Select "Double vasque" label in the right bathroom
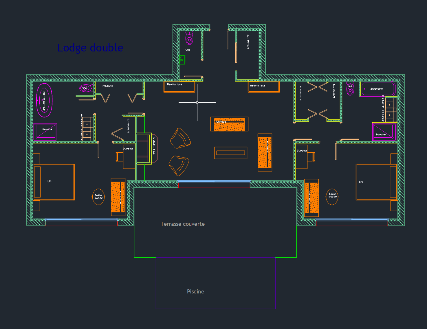The height and width of the screenshot is (329, 427). click(x=383, y=108)
